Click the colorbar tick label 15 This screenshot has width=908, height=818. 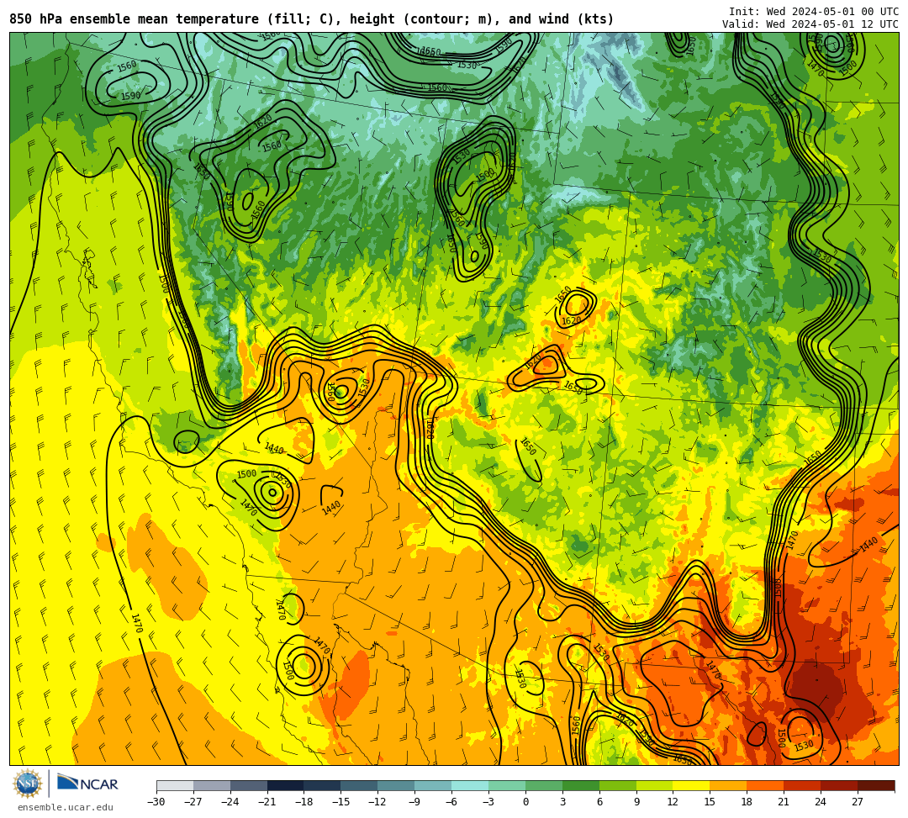[x=710, y=802]
